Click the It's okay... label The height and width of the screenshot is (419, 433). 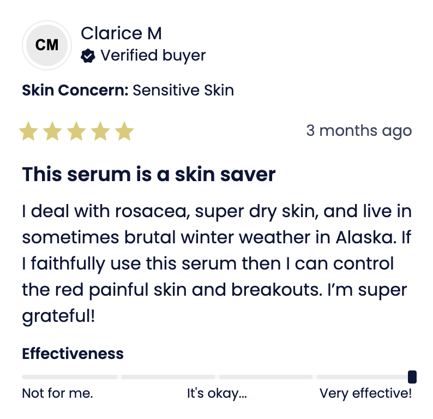(216, 393)
